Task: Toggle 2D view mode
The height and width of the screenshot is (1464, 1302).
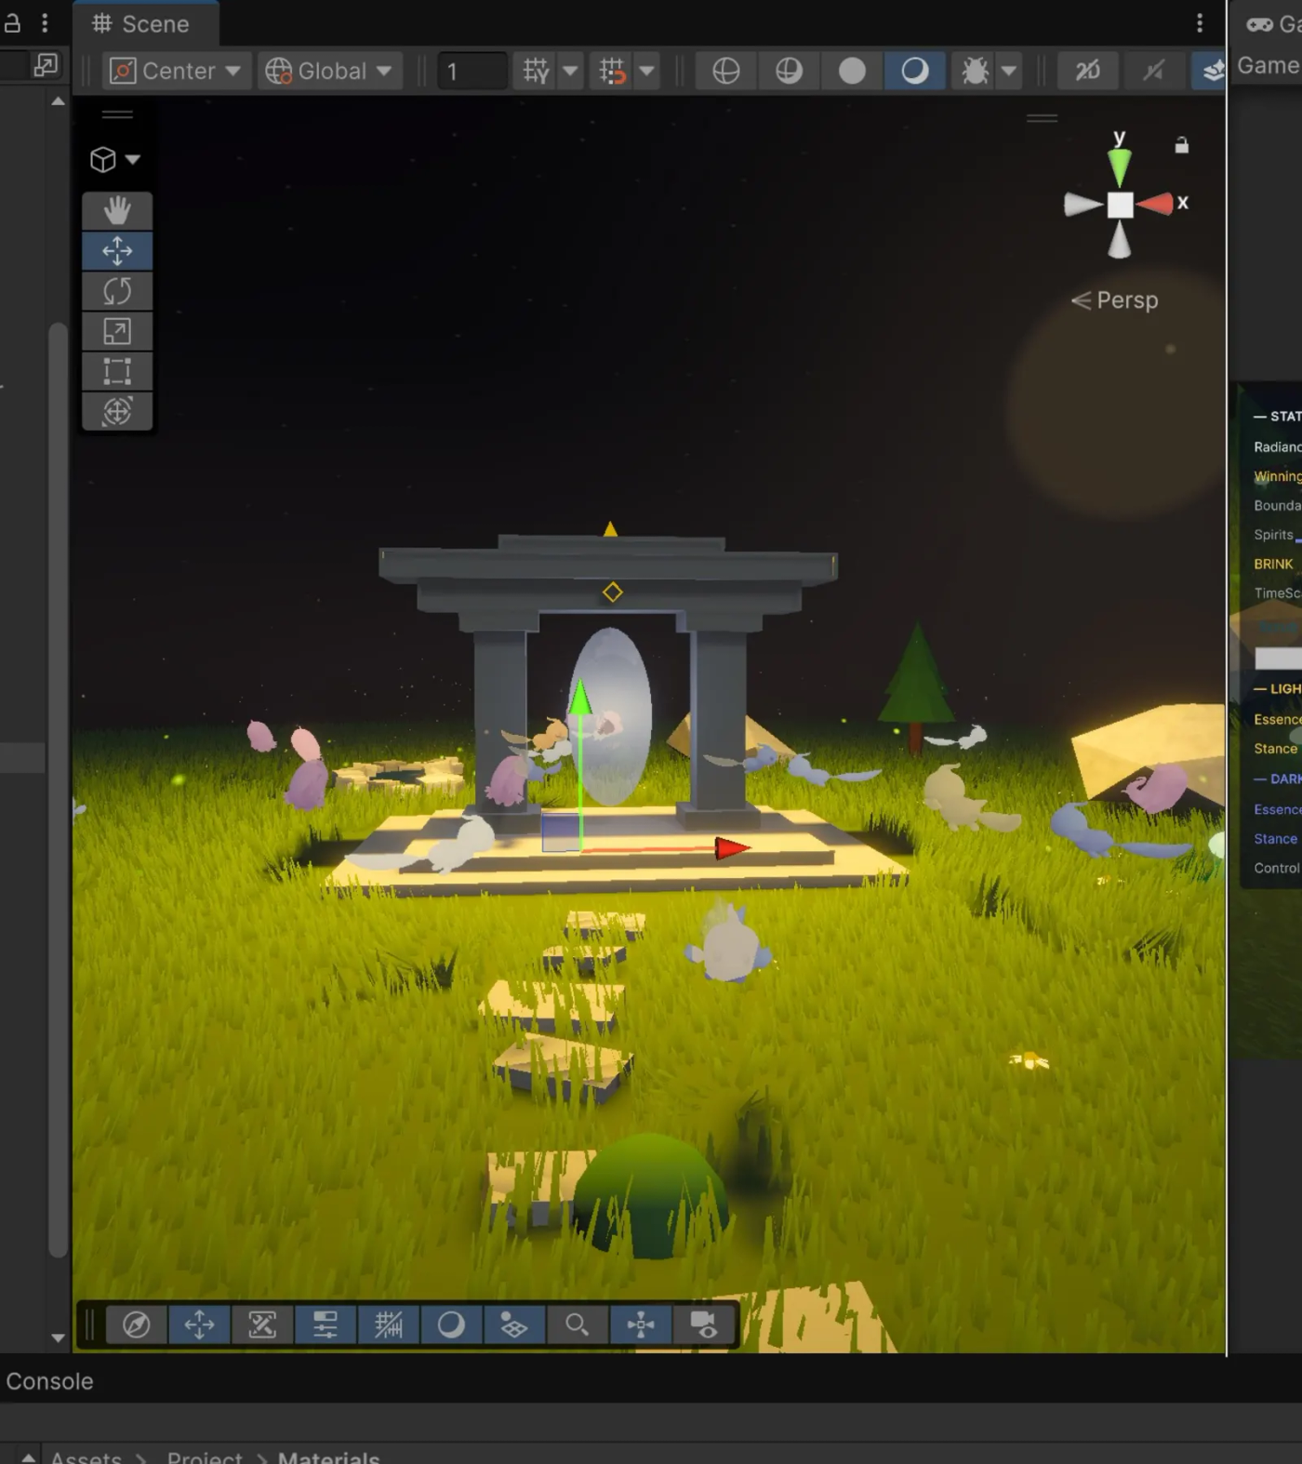Action: 1087,71
